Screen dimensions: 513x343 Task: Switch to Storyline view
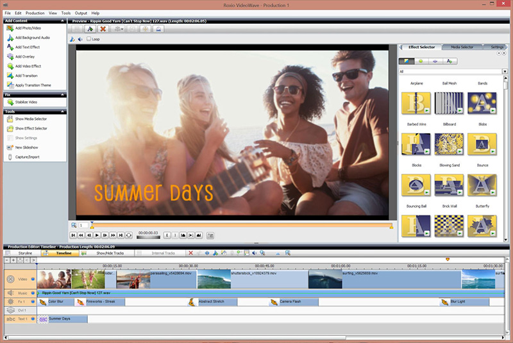pos(25,253)
